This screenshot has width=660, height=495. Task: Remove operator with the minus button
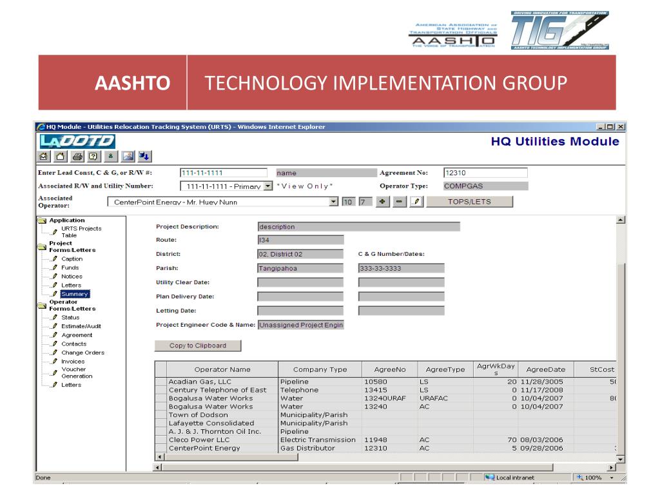click(x=399, y=202)
